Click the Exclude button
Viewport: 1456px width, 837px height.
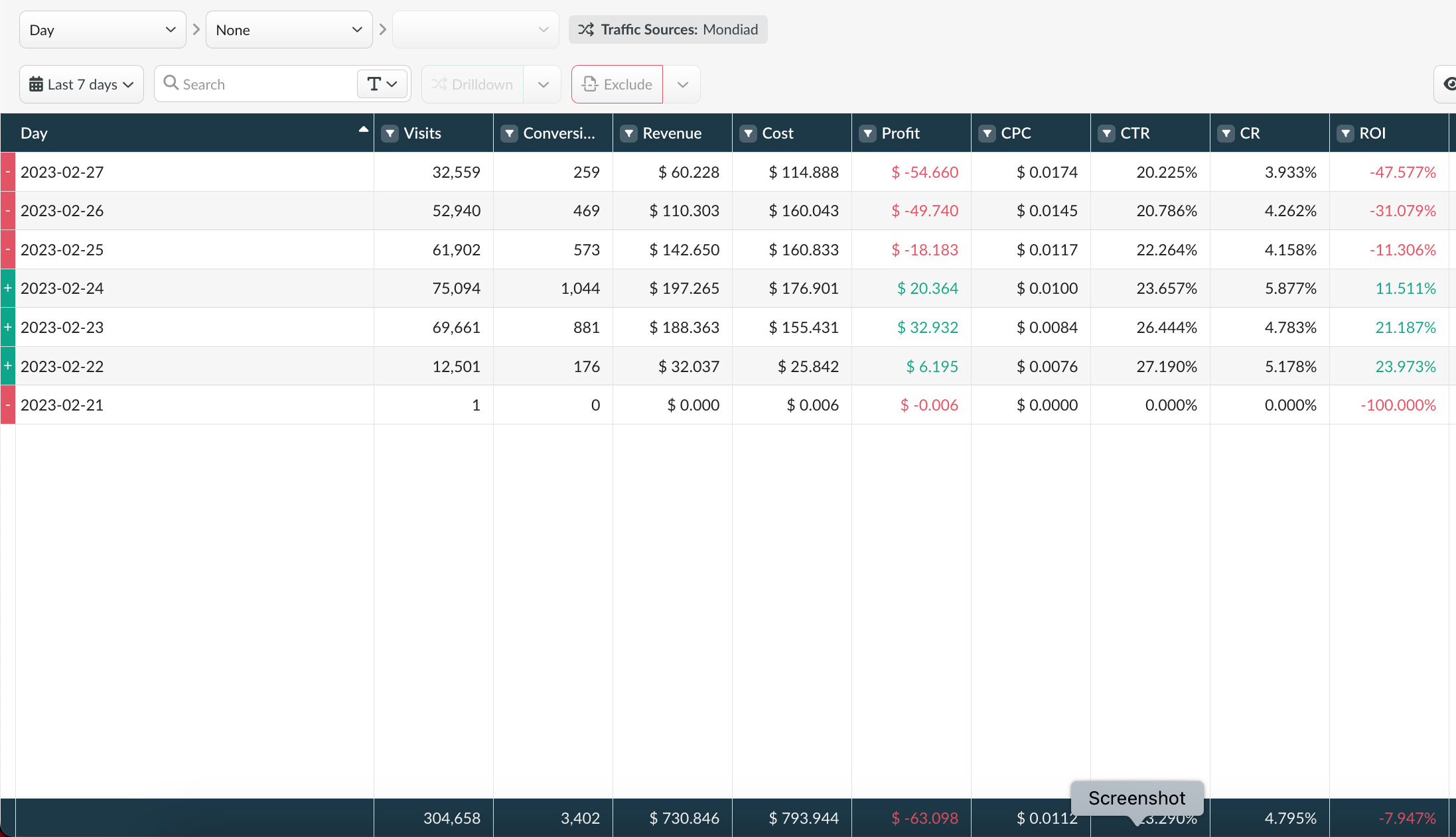(x=617, y=84)
